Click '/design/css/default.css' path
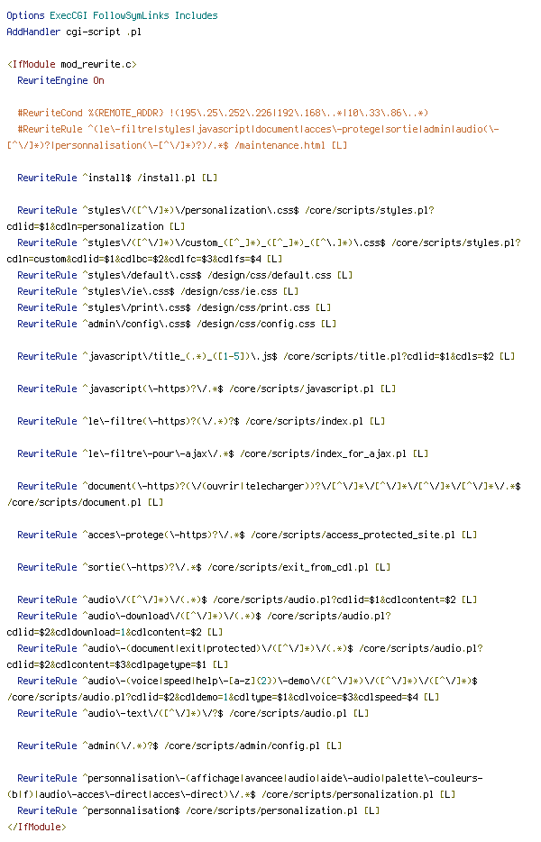This screenshot has width=541, height=842. 270,275
